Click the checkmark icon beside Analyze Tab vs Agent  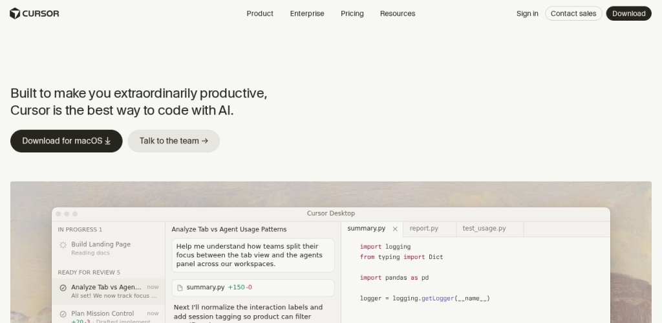click(x=63, y=287)
